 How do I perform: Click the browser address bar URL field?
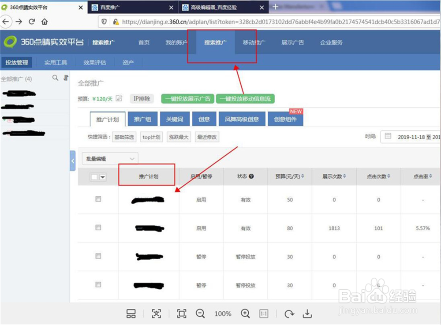(265, 21)
